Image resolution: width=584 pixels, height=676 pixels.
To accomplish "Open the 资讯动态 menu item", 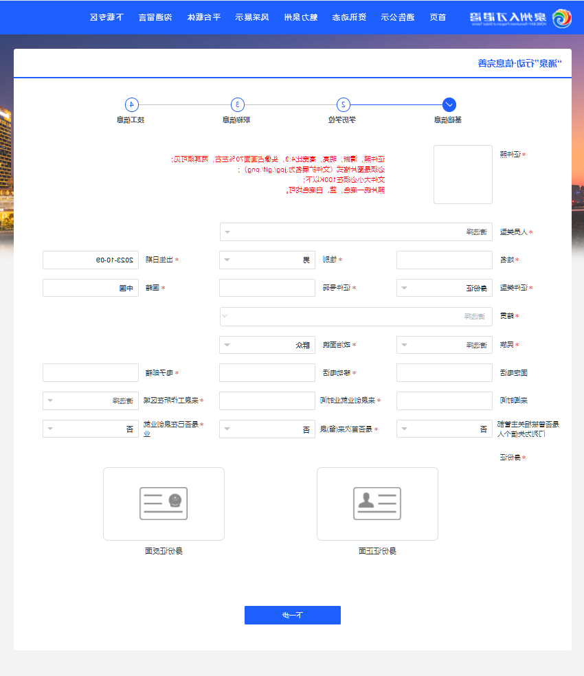I will pos(349,17).
